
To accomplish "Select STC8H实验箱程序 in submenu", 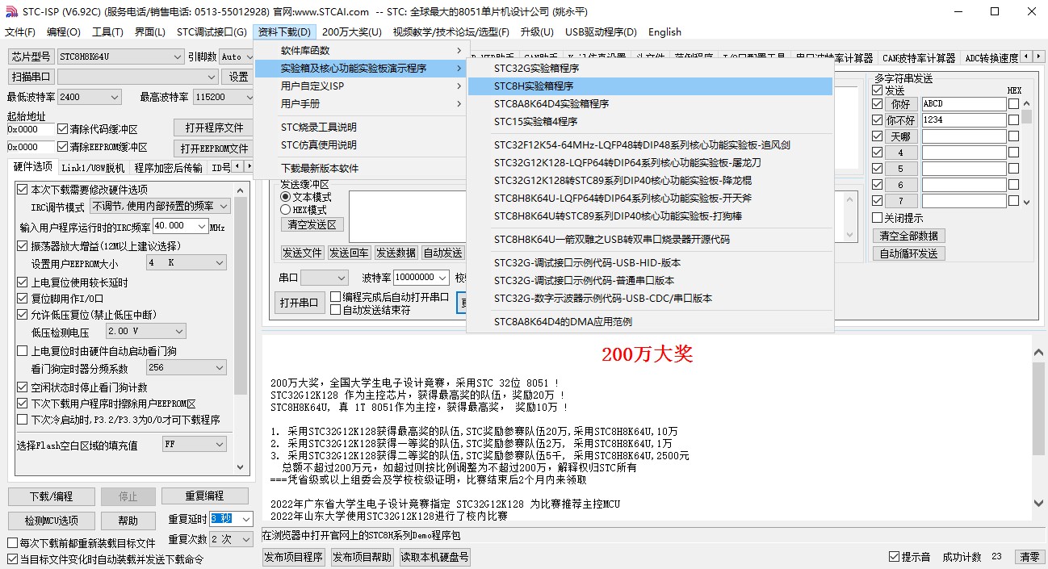I will 650,86.
